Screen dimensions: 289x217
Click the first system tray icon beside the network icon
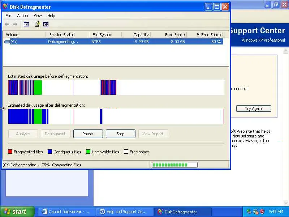249,212
